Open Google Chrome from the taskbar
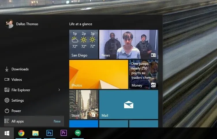The height and width of the screenshot is (139, 217). point(21,133)
